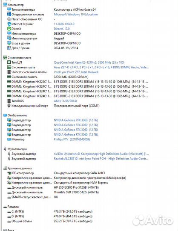Open the Asus Z87-K motherboard link
The height and width of the screenshot is (231, 178).
click(101, 67)
